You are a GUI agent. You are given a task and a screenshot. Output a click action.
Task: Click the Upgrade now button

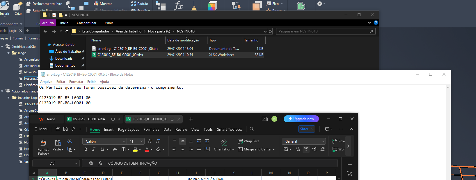[x=301, y=119]
